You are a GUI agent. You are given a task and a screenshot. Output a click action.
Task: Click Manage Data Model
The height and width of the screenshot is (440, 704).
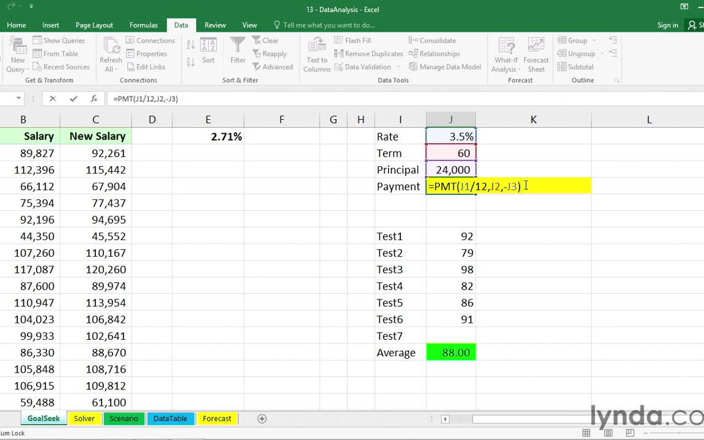[x=445, y=67]
